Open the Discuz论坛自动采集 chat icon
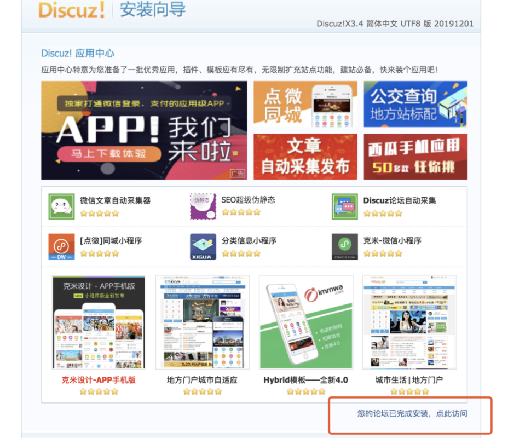 [345, 206]
